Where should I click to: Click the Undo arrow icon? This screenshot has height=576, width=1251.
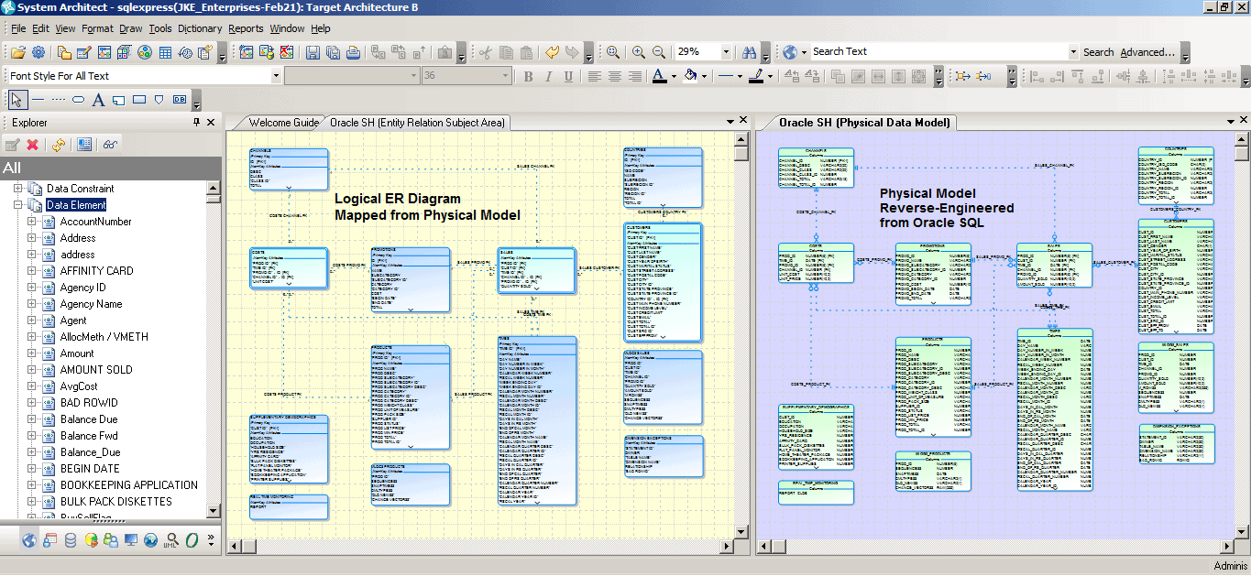click(x=552, y=52)
